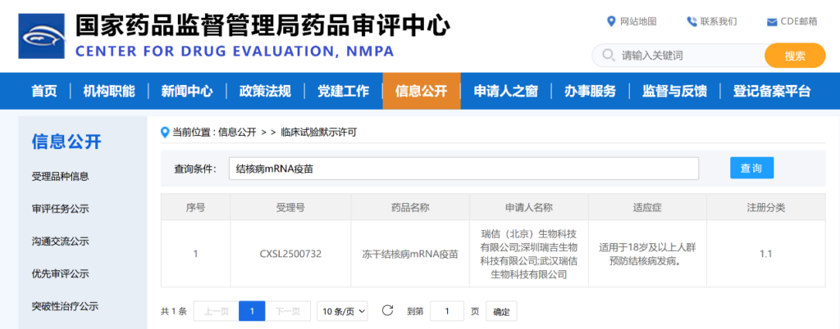
Task: Open the 信息公开 navigation tab
Action: 421,91
